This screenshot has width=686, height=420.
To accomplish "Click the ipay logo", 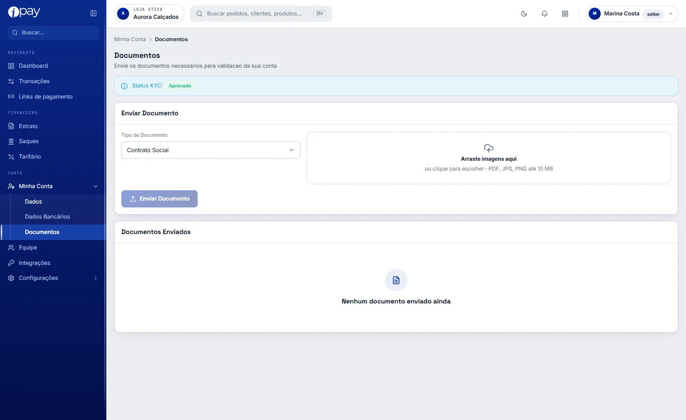I will tap(24, 12).
